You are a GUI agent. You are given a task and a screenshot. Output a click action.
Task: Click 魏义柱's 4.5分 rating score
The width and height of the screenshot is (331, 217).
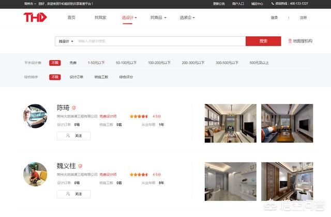[157, 175]
